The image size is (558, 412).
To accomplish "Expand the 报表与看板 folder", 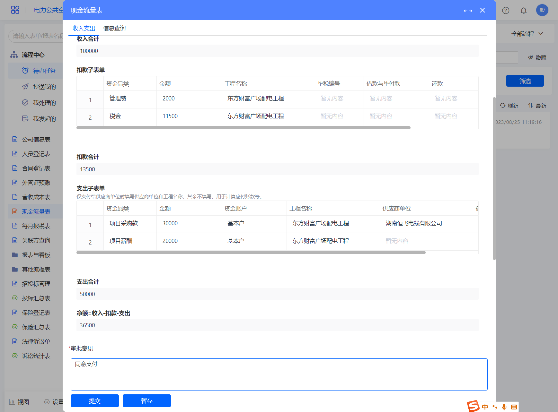I will (36, 255).
